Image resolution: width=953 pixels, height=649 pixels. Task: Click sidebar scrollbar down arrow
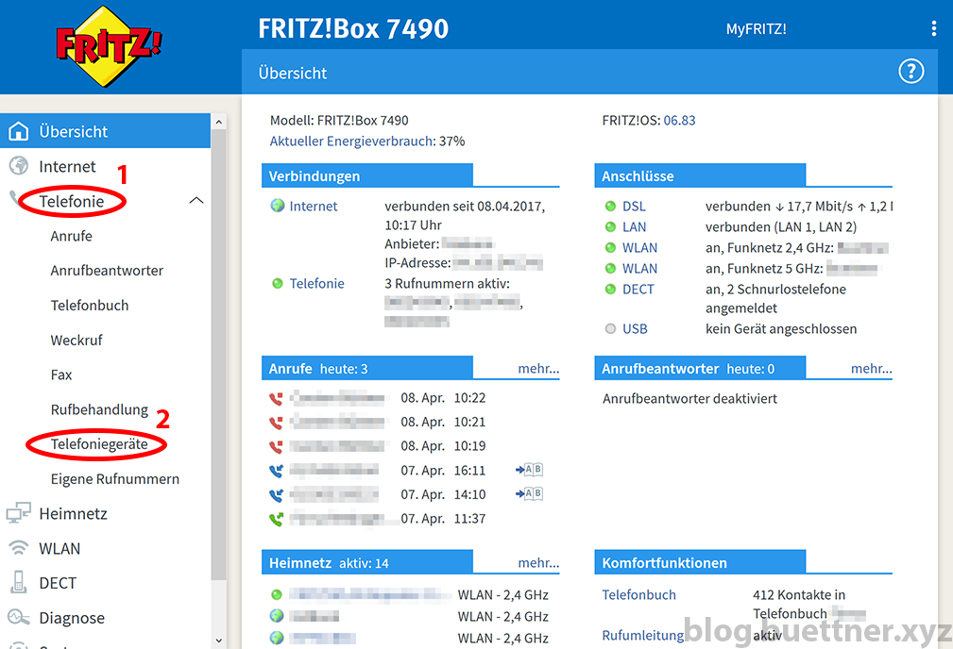pyautogui.click(x=219, y=641)
